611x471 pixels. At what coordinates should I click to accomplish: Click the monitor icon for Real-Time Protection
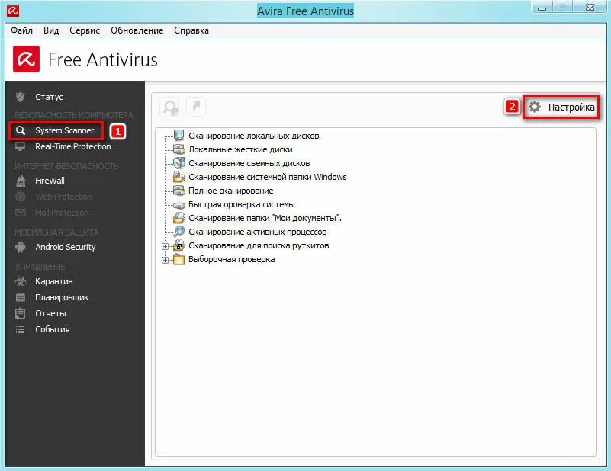point(21,147)
